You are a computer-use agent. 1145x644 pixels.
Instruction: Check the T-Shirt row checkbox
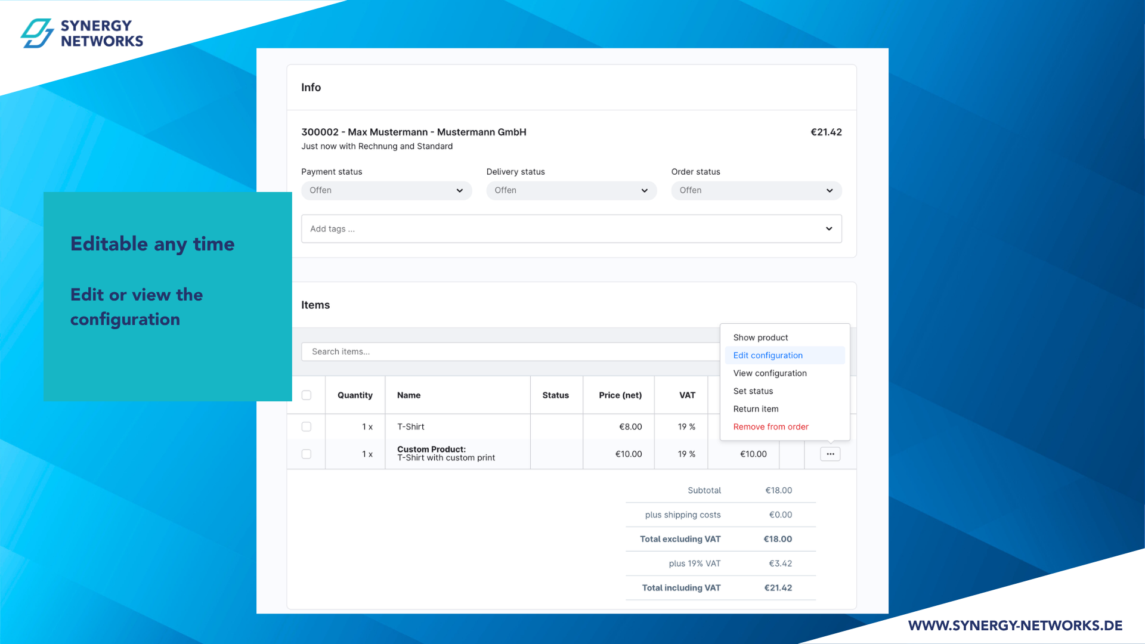[x=307, y=426]
